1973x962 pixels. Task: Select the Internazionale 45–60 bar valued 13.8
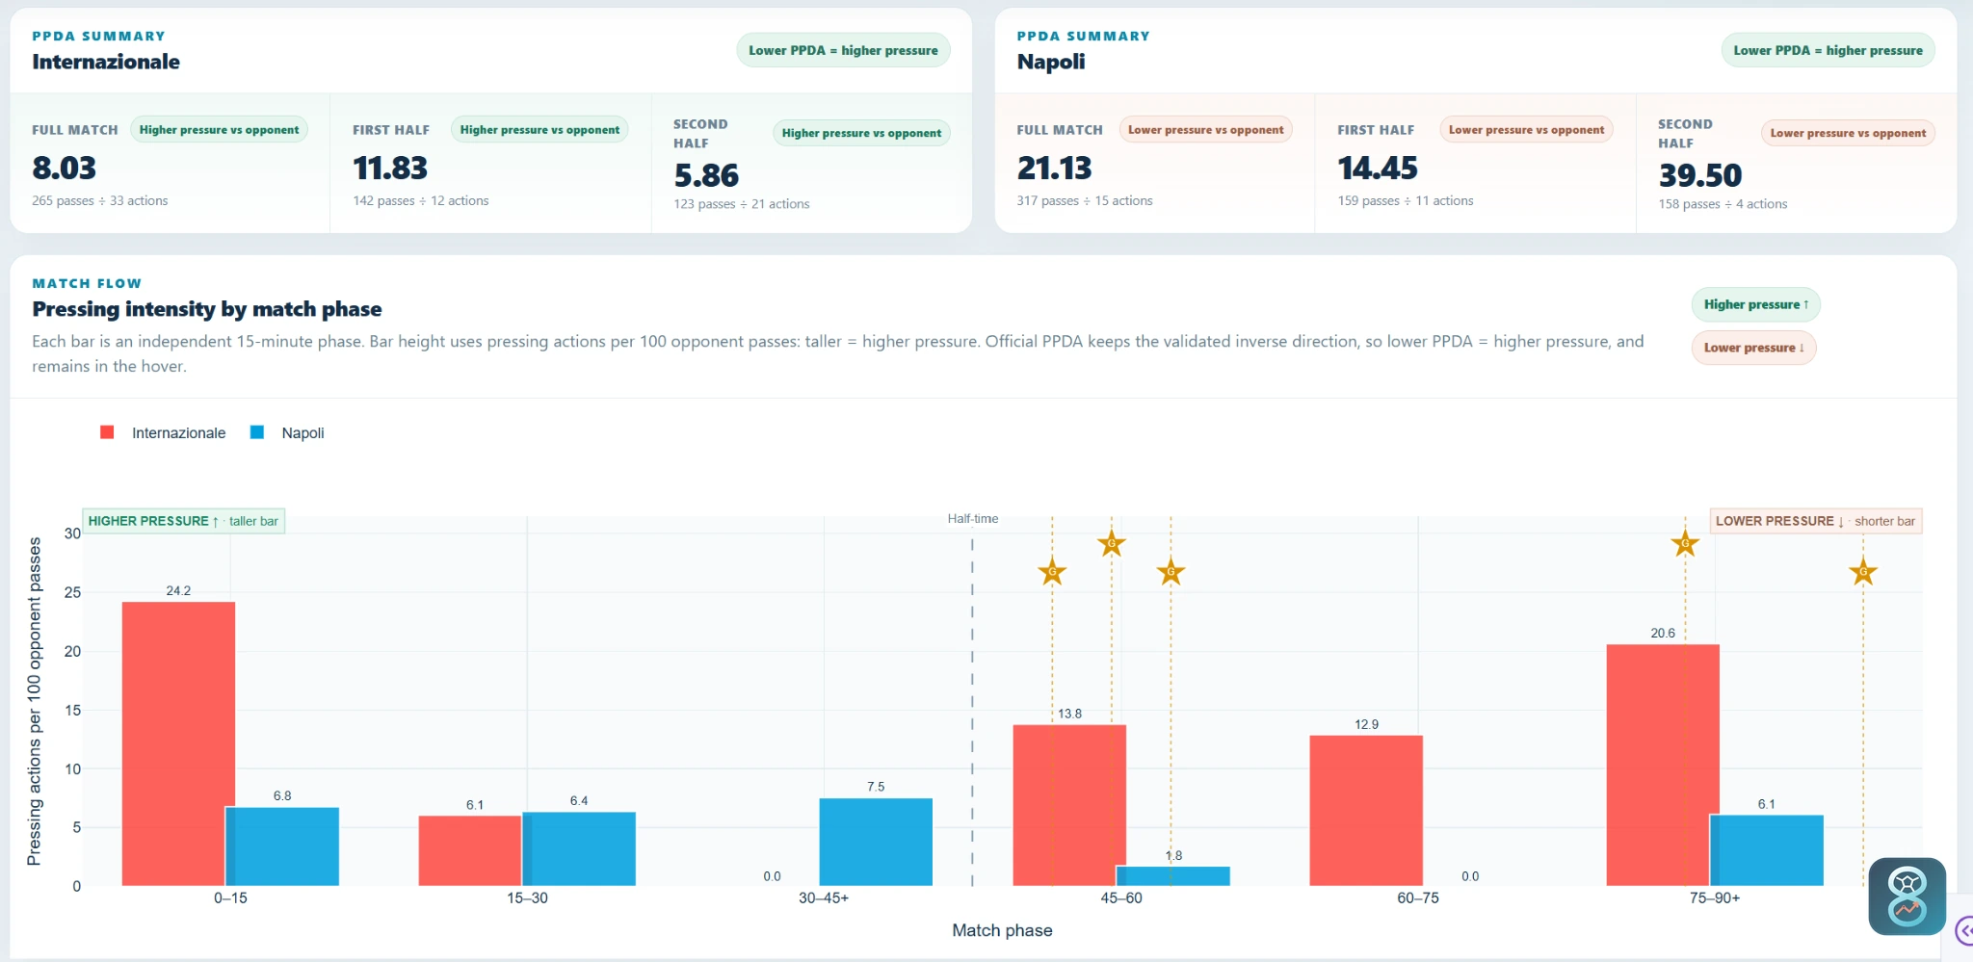click(x=1069, y=805)
